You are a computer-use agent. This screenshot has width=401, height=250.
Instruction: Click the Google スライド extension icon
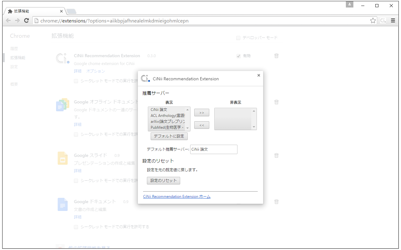[63, 158]
